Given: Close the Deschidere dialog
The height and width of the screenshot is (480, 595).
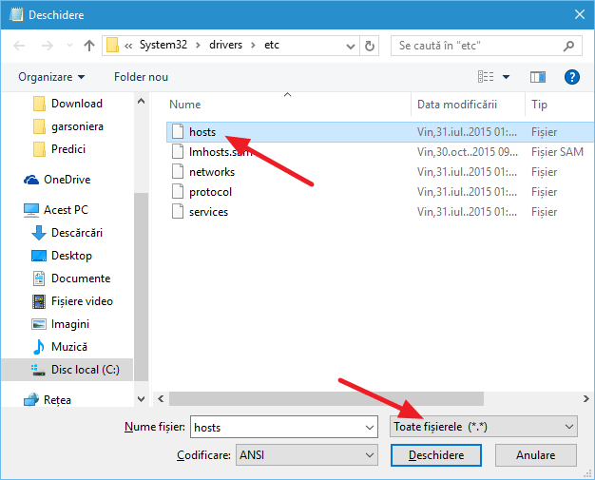Looking at the screenshot, I should [580, 15].
